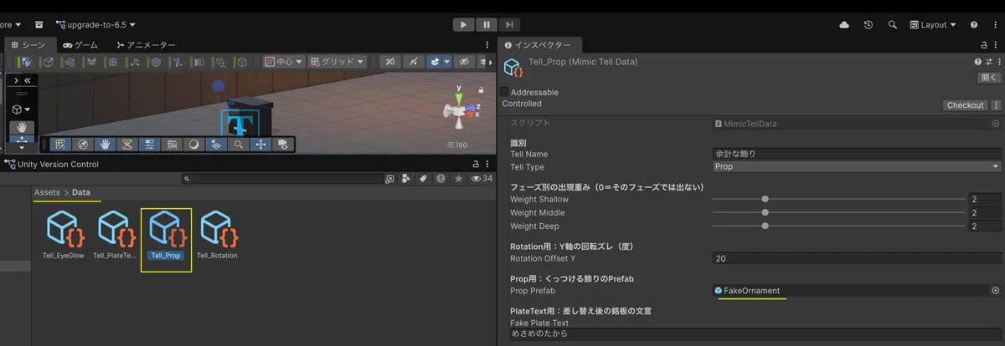Select the Tell_PlateTe... asset
Screen dimensions: 1005x346
115,234
